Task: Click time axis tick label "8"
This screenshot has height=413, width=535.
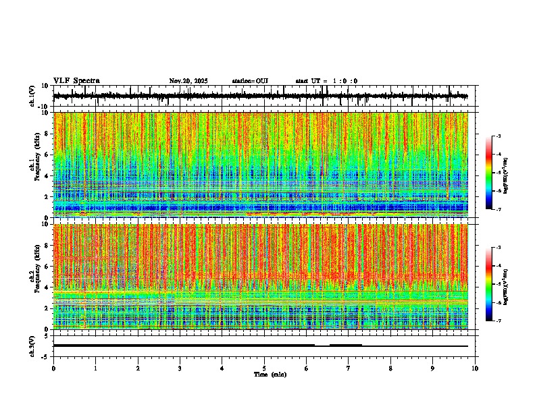Action: 390,368
